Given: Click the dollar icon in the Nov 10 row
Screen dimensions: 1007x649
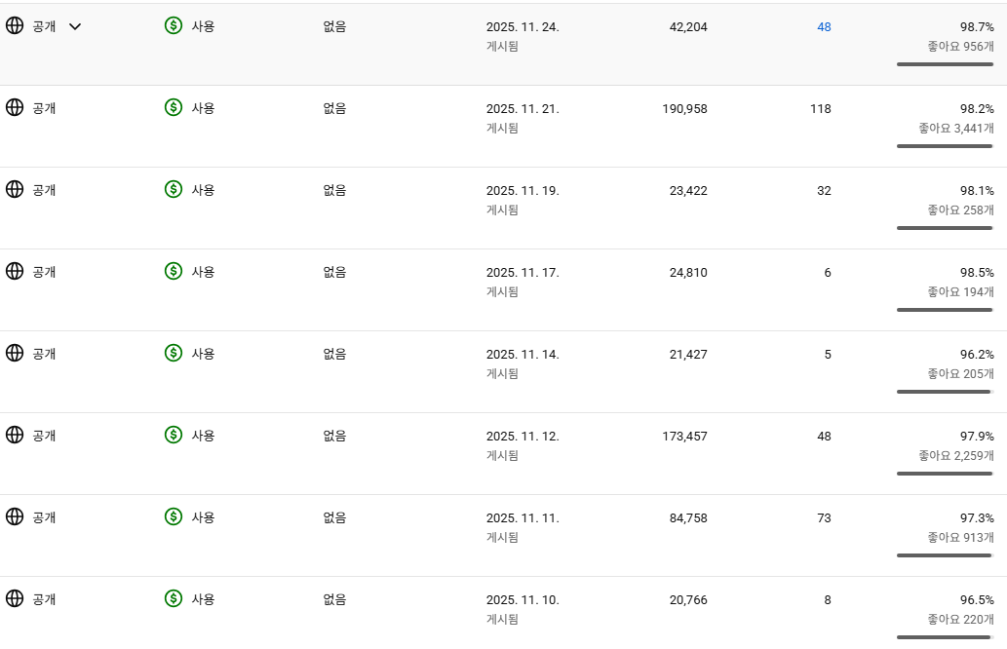Looking at the screenshot, I should (x=174, y=599).
